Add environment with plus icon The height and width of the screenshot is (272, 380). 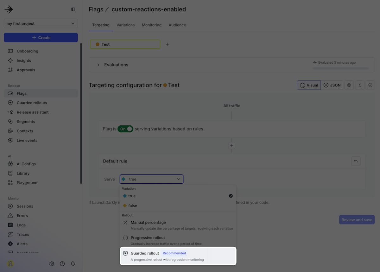168,44
